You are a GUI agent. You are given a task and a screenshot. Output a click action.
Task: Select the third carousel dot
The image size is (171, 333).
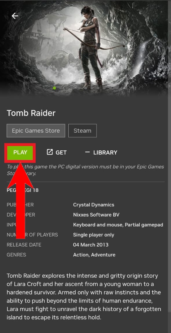point(67,88)
